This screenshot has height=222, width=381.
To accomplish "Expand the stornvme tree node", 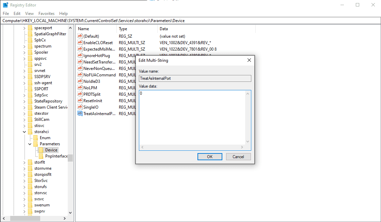I will point(25,168).
